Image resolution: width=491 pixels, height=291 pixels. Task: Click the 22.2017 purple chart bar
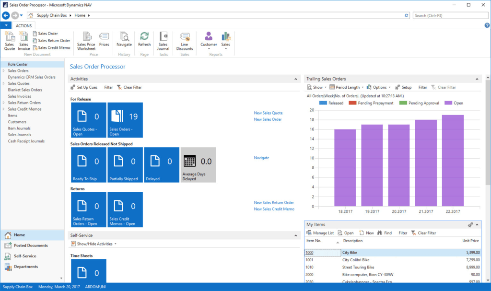[x=453, y=161]
